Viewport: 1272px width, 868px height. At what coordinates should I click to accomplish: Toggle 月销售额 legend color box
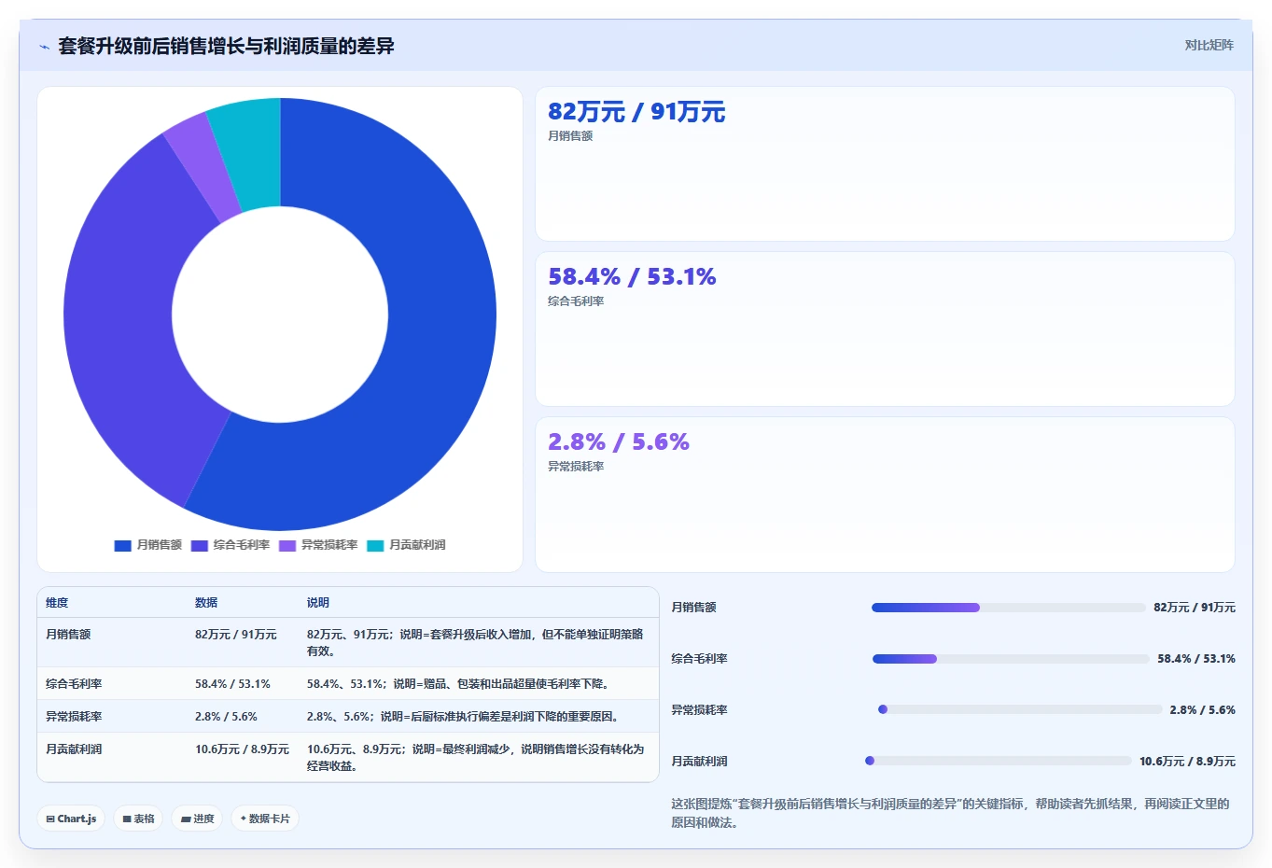pos(122,545)
